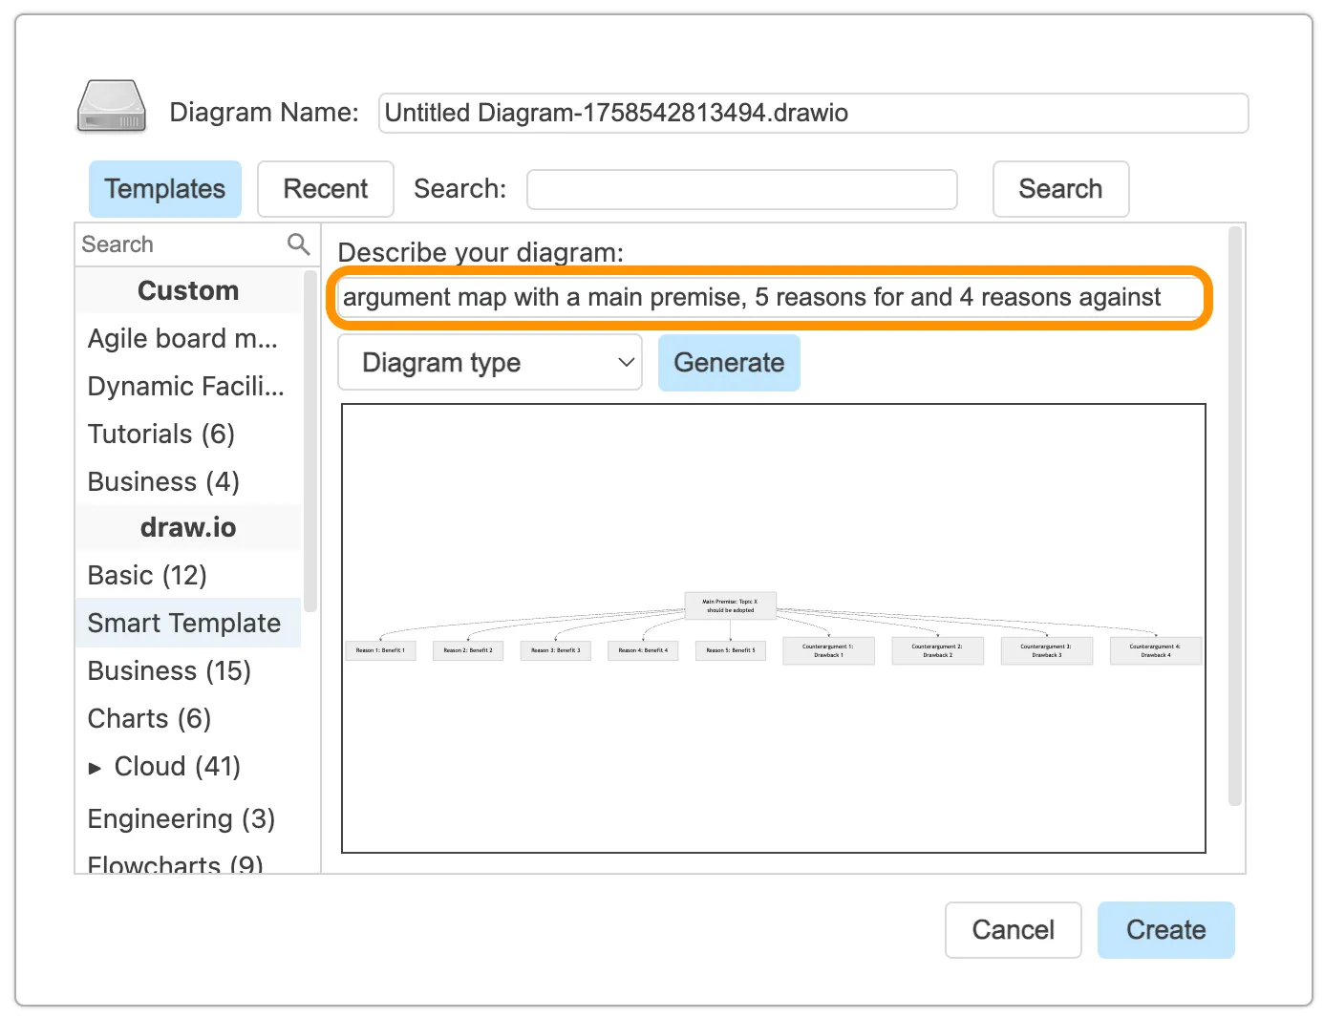Open the Diagram type dropdown
The width and height of the screenshot is (1324, 1018).
[490, 363]
